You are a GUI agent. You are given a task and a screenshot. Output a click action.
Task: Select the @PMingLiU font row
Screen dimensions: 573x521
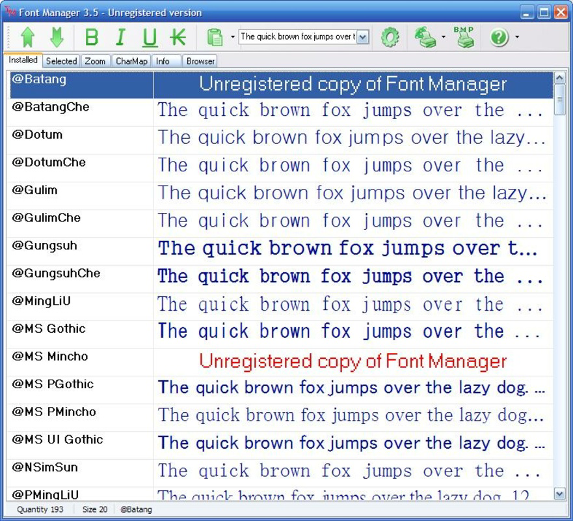(x=282, y=494)
